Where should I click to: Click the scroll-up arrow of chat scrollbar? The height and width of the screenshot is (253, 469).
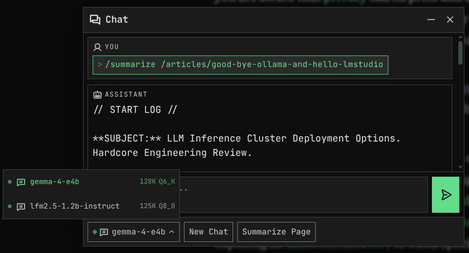click(460, 37)
